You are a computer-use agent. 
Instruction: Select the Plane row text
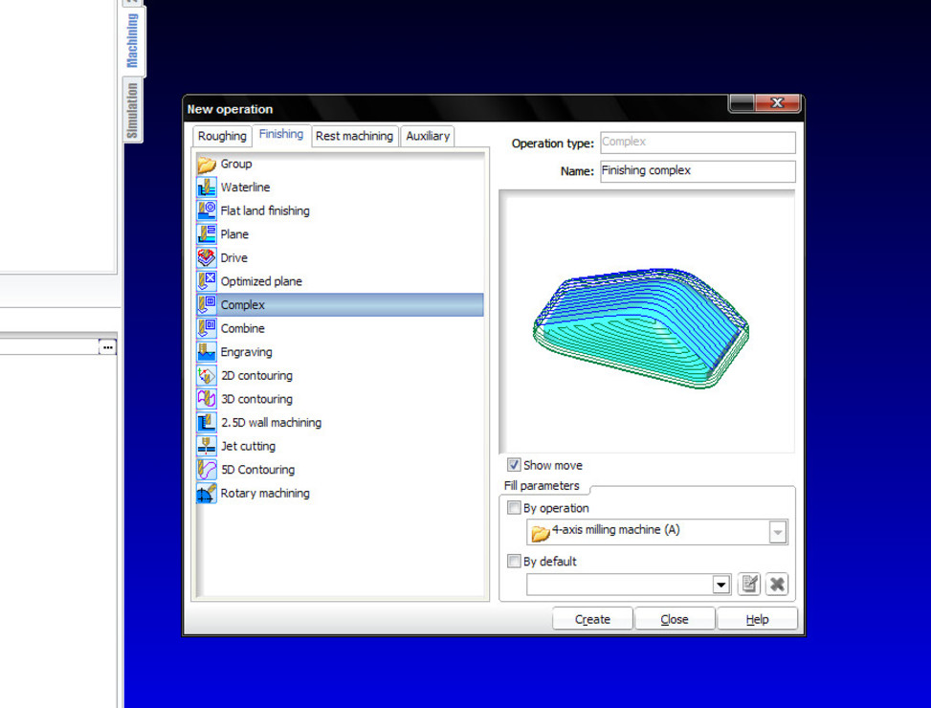click(x=234, y=234)
